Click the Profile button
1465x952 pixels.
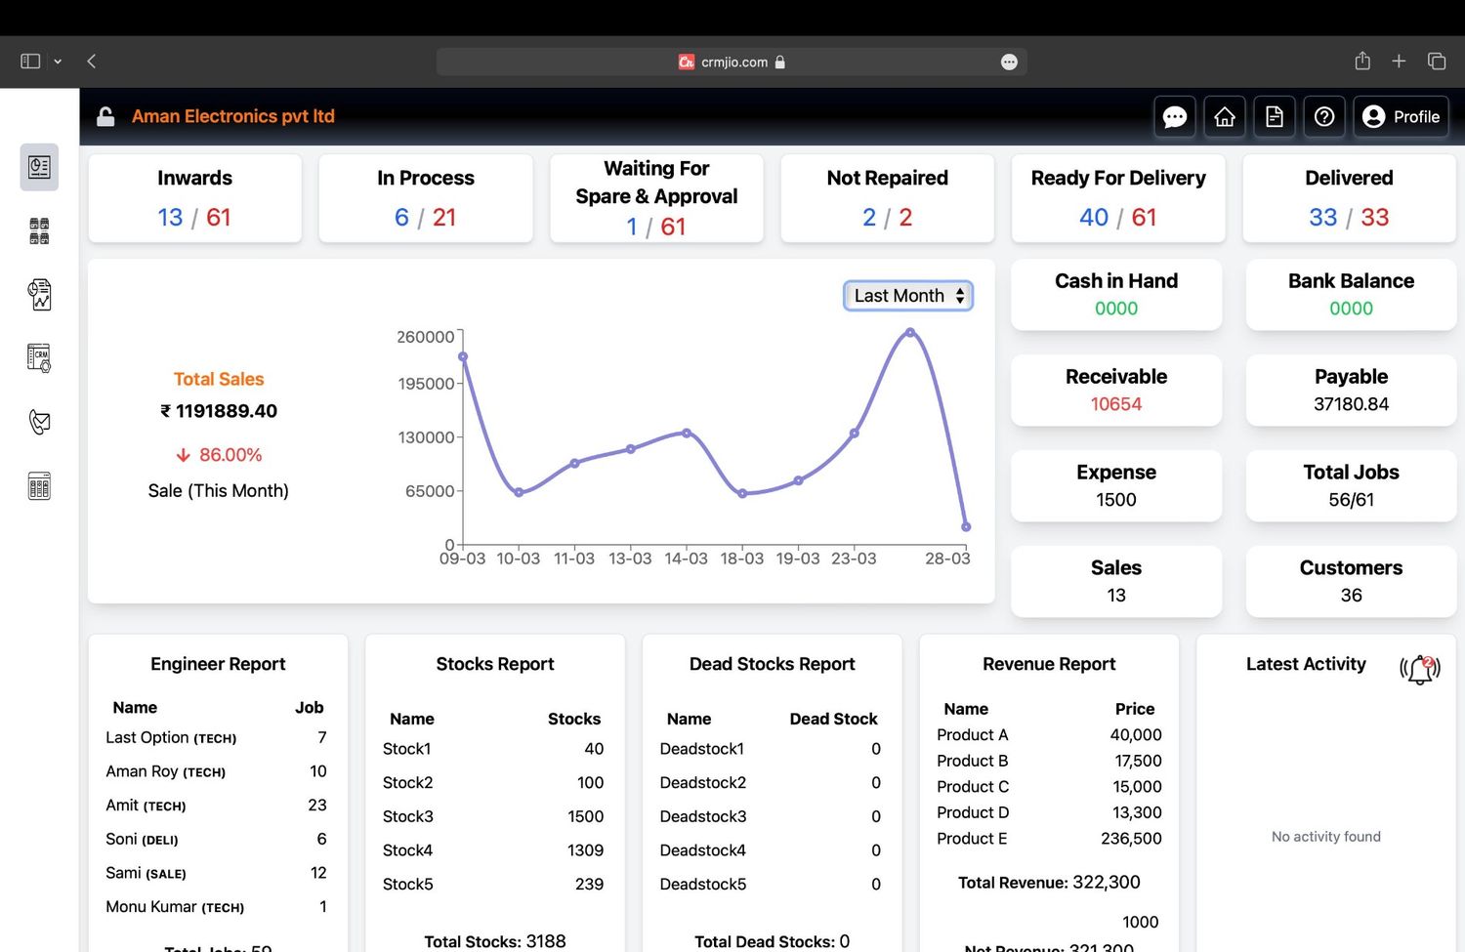coord(1402,116)
